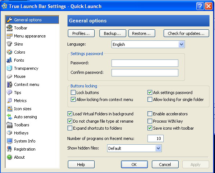
Task: Click the Context menu icon
Action: point(10,84)
